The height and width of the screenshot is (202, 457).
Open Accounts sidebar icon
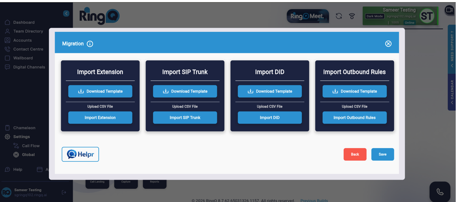point(8,40)
